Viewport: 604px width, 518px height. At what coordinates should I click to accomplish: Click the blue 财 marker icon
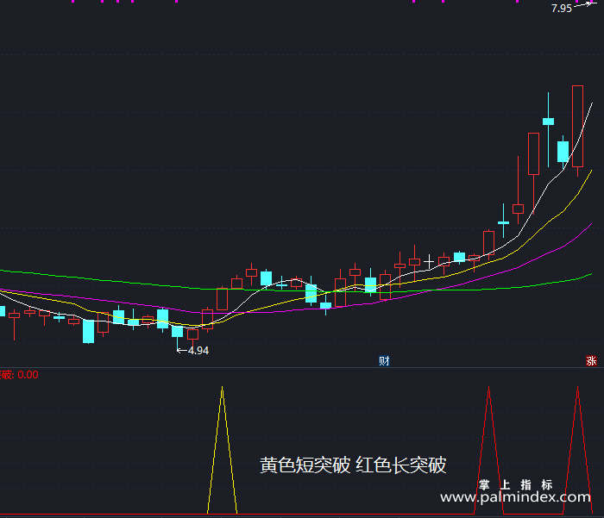(384, 361)
